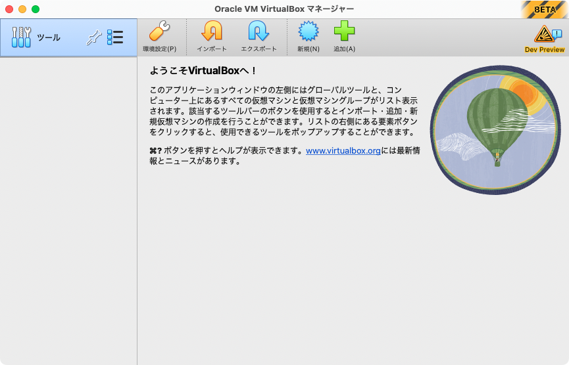This screenshot has width=569, height=365.
Task: Select the ツール tools item in sidebar
Action: (x=68, y=37)
